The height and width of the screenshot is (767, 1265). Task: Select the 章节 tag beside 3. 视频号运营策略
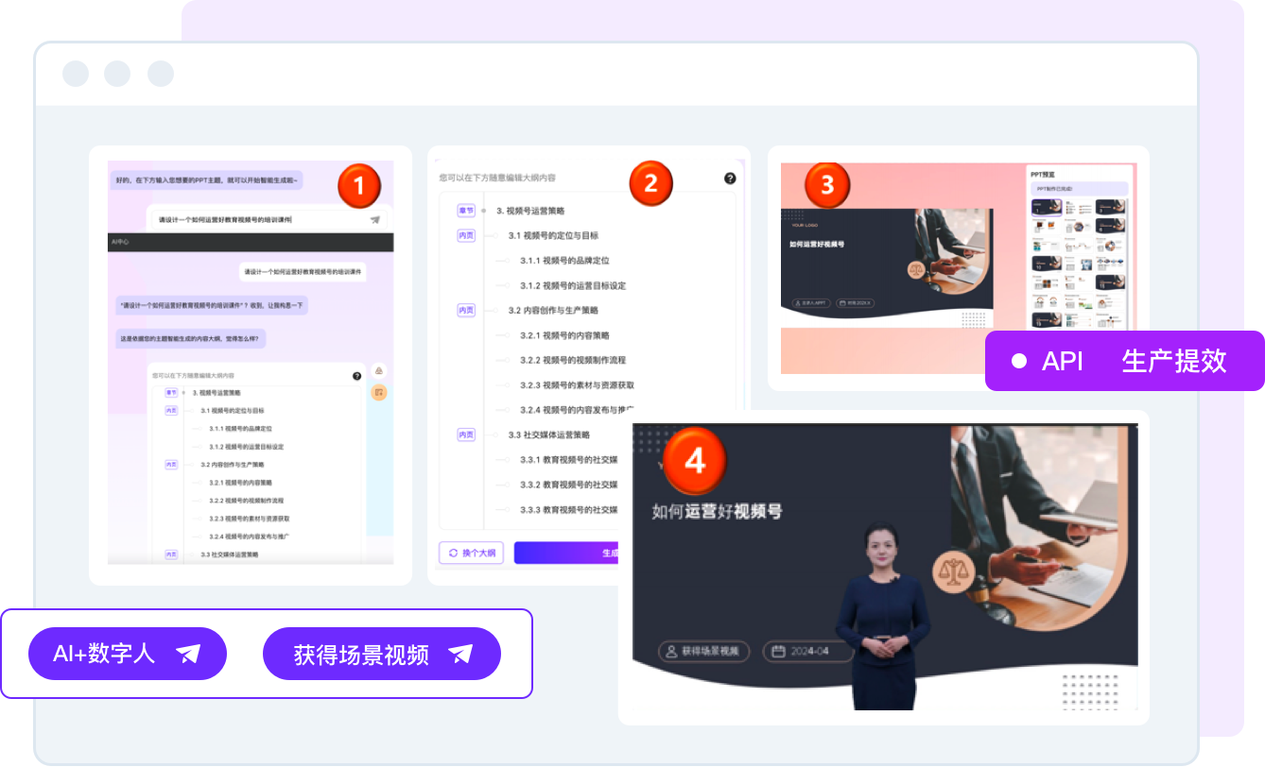point(466,211)
